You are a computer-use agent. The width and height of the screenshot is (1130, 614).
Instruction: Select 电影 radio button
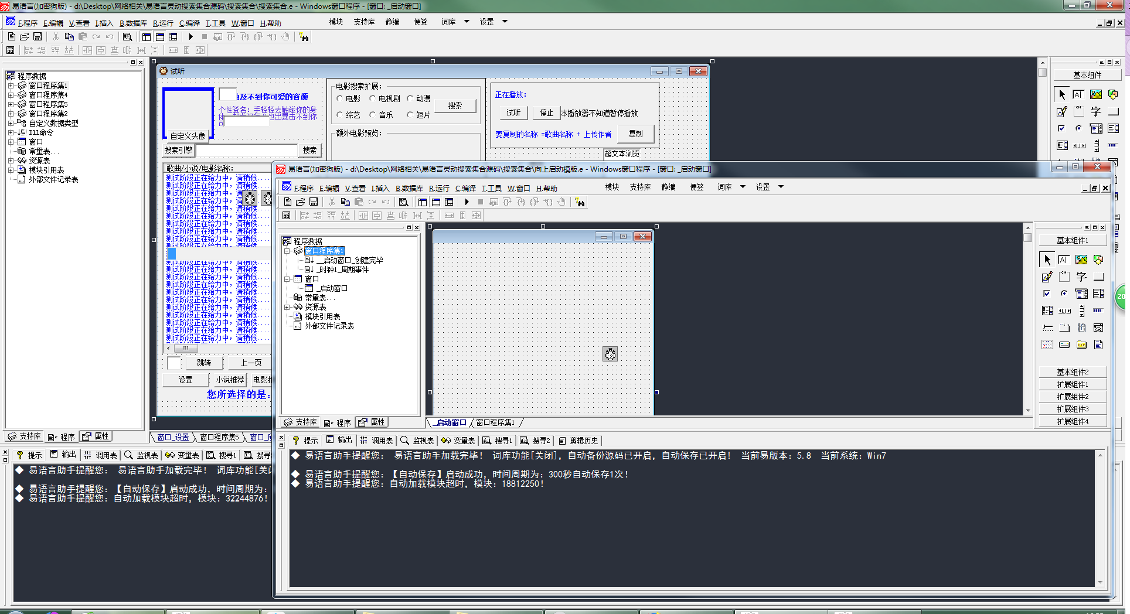[349, 98]
